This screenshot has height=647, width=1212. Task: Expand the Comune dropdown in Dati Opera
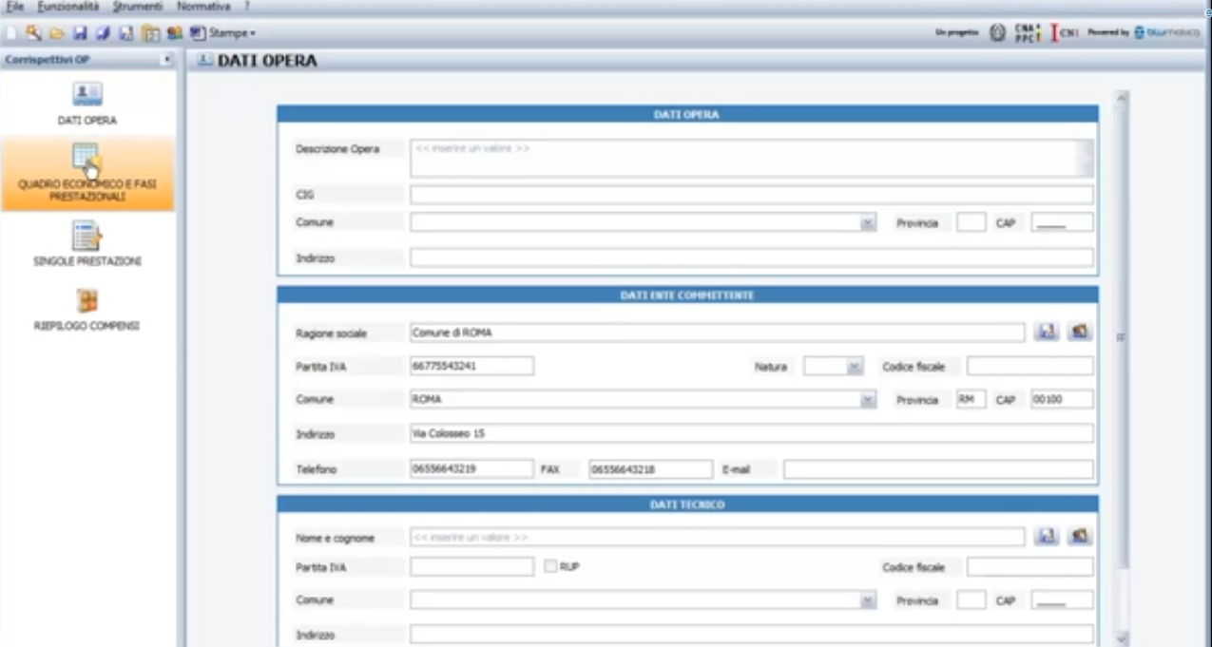867,222
